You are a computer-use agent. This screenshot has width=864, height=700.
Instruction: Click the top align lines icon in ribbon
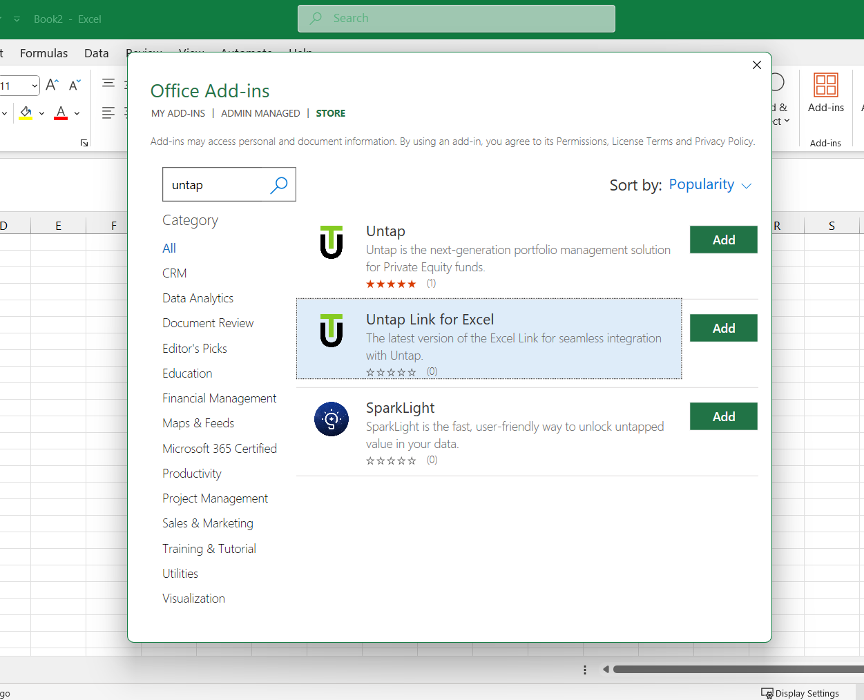tap(108, 84)
